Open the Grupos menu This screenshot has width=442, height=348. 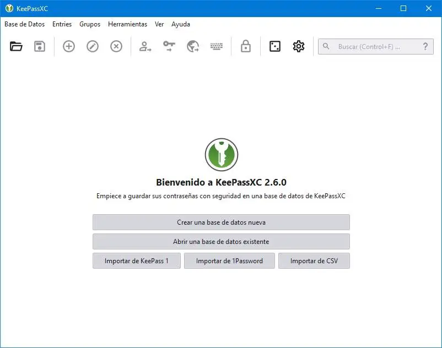tap(90, 24)
